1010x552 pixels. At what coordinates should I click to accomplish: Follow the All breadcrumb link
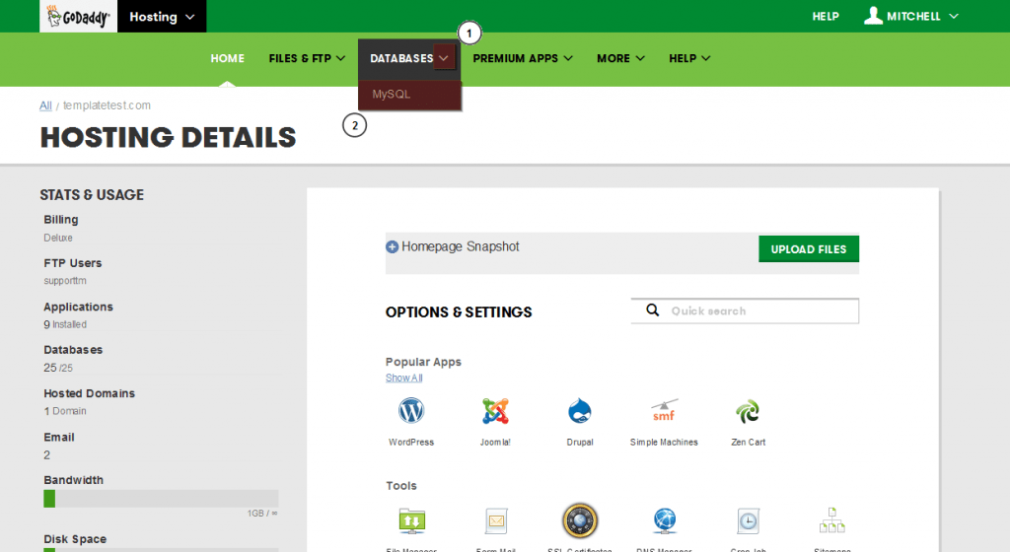point(45,105)
